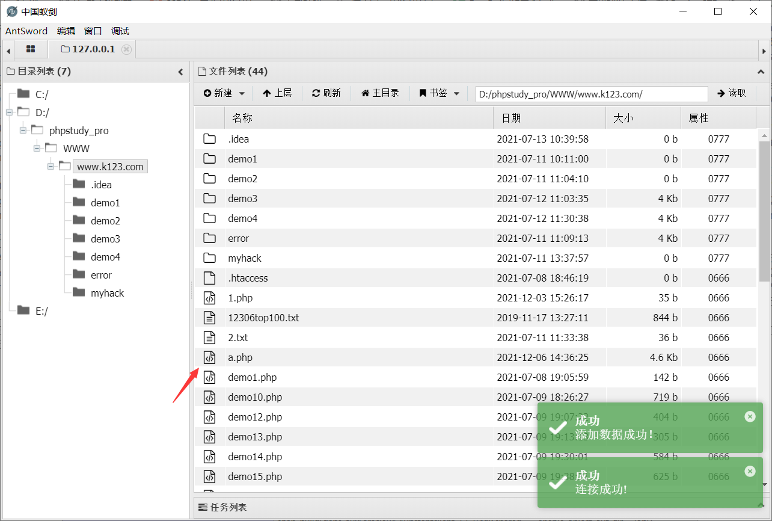This screenshot has height=521, width=772.
Task: Sort by the 日期 column header
Action: (x=550, y=118)
